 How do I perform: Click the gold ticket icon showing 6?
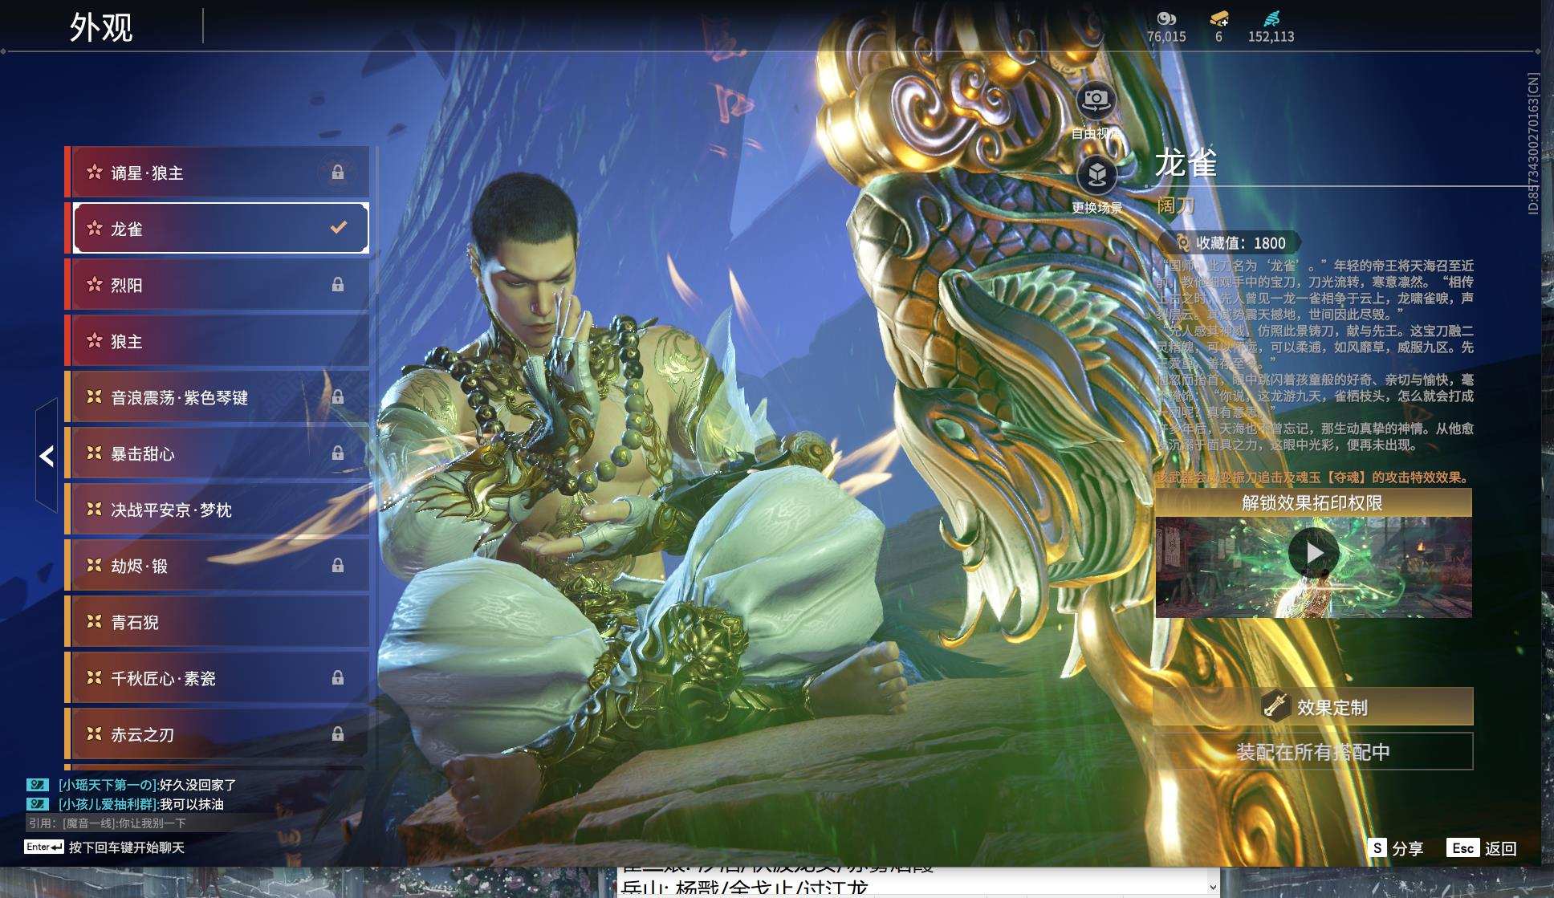[1219, 18]
